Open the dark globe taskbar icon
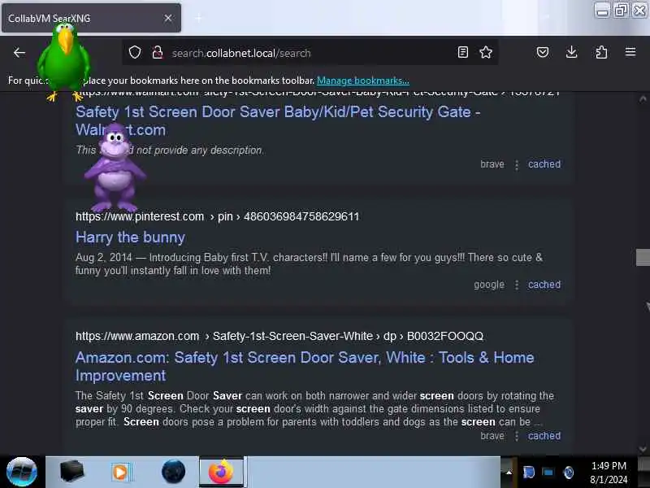This screenshot has height=488, width=650. [173, 472]
